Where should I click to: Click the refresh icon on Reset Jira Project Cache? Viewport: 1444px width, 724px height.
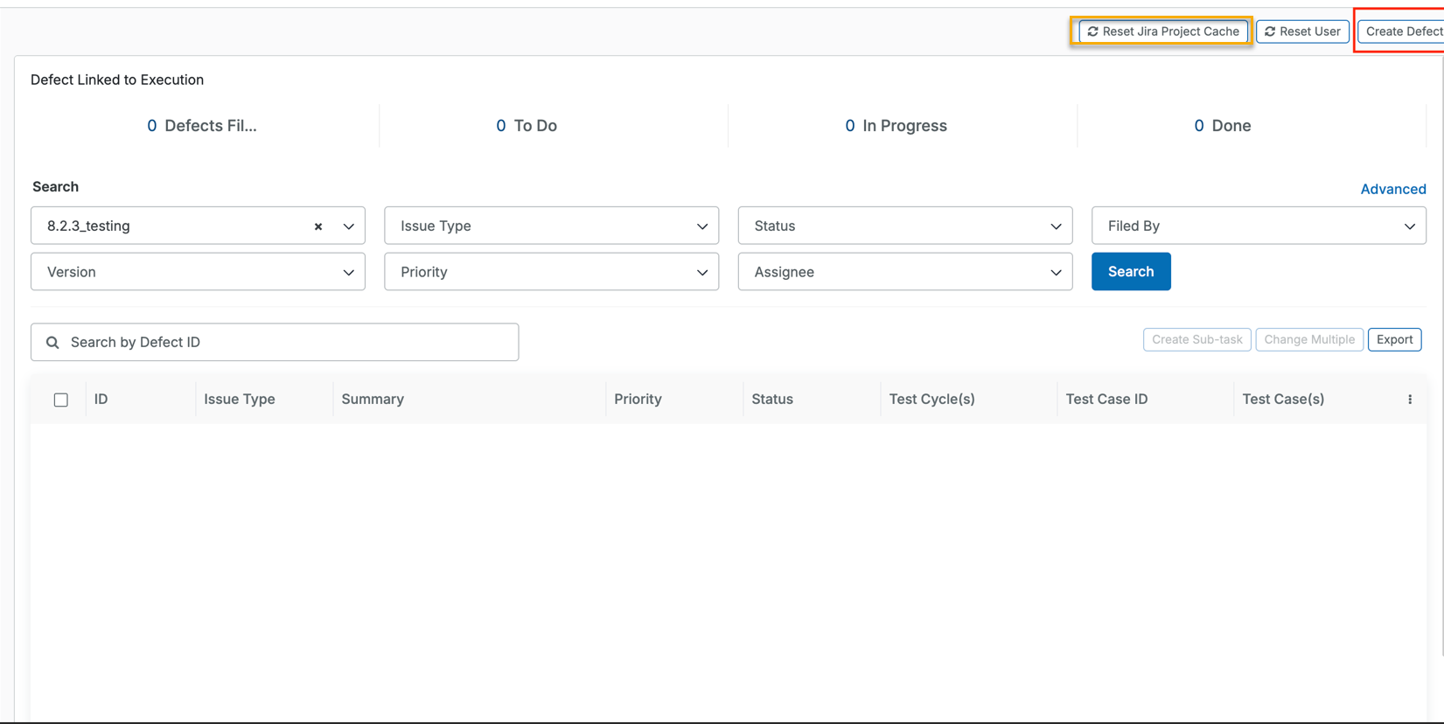click(x=1092, y=31)
